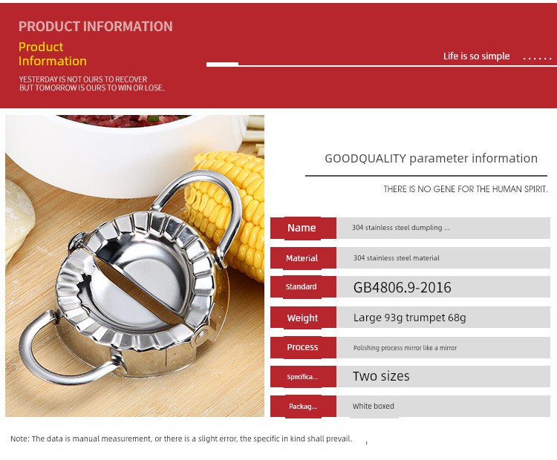Click the '304 stainless steel material' value
The height and width of the screenshot is (460, 557).
click(397, 258)
